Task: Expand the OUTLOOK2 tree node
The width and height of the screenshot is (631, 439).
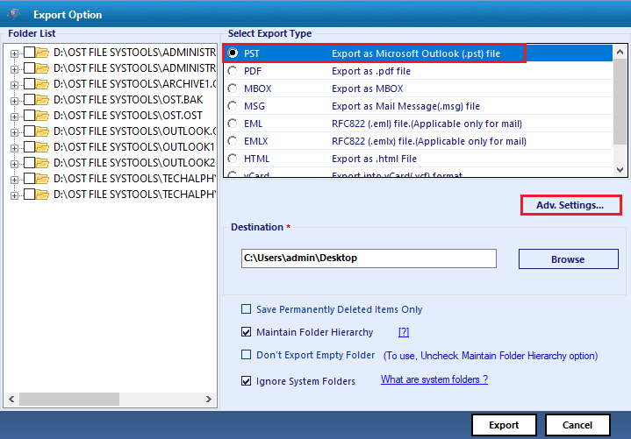Action: pos(15,164)
